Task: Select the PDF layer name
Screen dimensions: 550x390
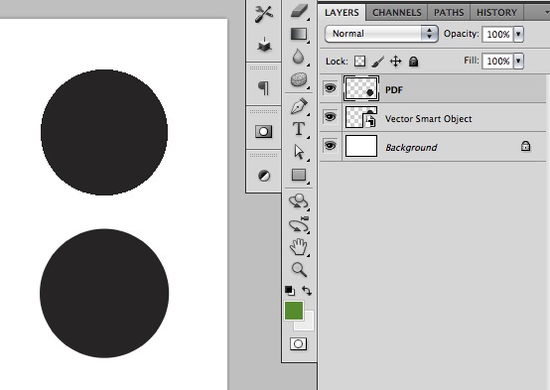Action: click(394, 90)
